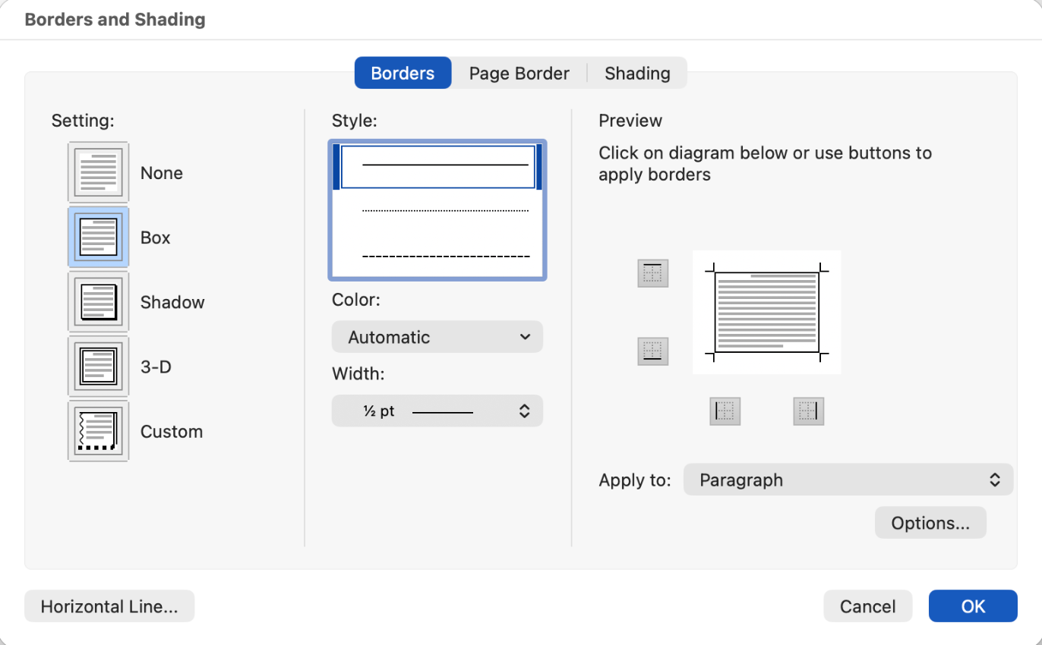Open the Horizontal Line dialog
The width and height of the screenshot is (1042, 645).
109,606
